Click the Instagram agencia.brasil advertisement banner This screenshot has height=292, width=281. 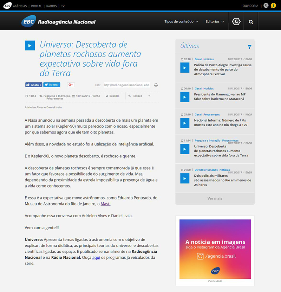point(215,249)
